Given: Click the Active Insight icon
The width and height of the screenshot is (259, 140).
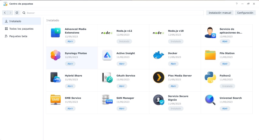Looking at the screenshot, I should (x=107, y=55).
